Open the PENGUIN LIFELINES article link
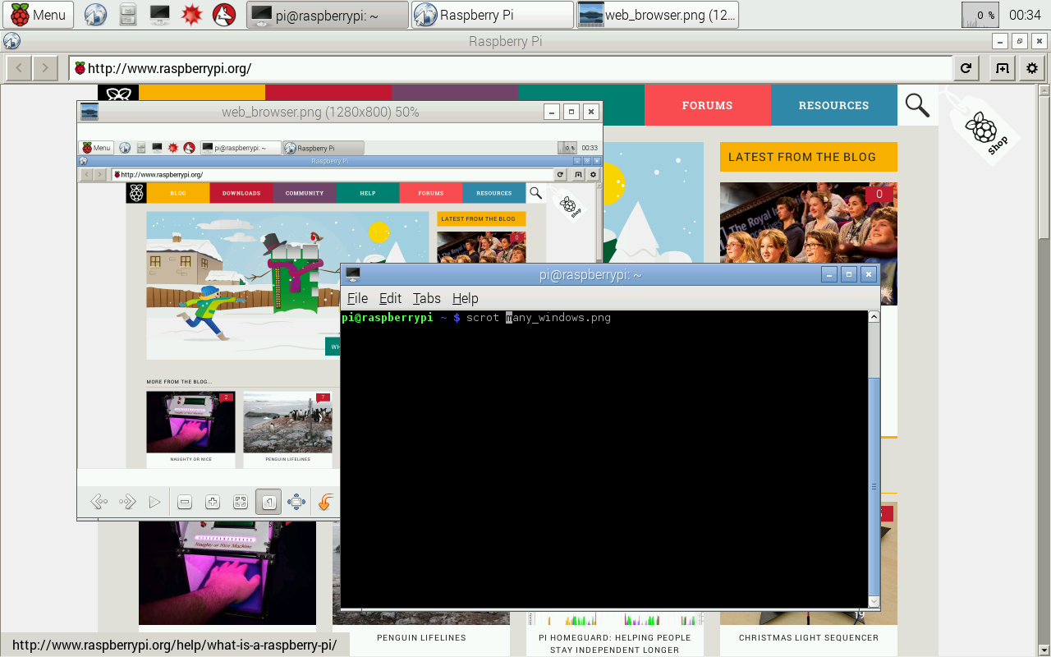The height and width of the screenshot is (657, 1051). 421,637
